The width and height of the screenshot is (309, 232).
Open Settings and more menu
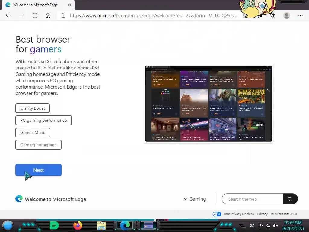coord(300,15)
